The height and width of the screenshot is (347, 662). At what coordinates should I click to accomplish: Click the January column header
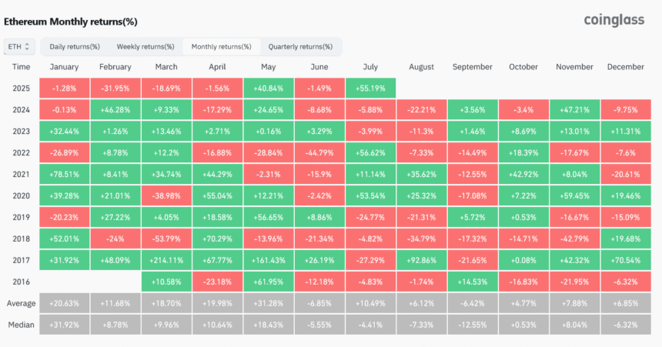(65, 67)
